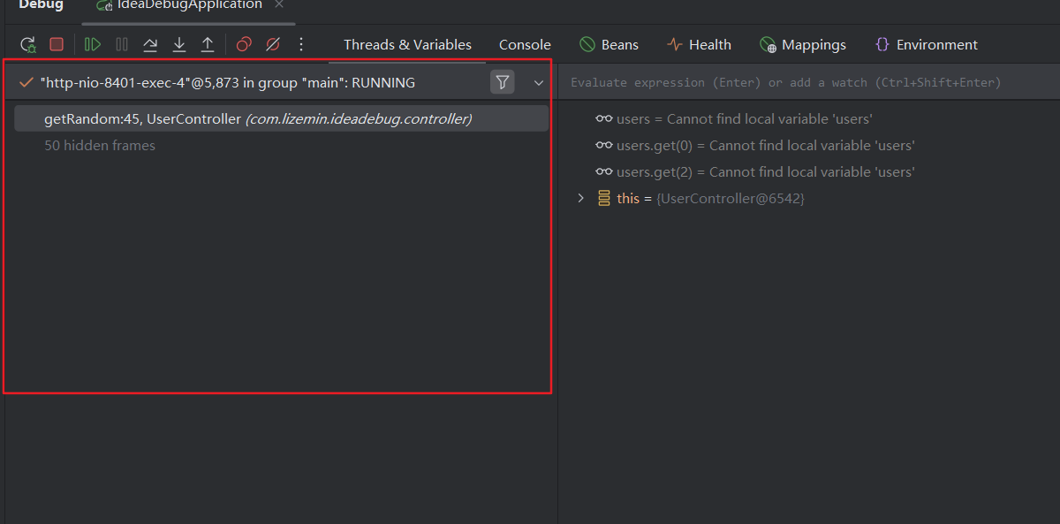This screenshot has width=1060, height=524.
Task: Click the Rerun debug icon
Action: pyautogui.click(x=28, y=44)
